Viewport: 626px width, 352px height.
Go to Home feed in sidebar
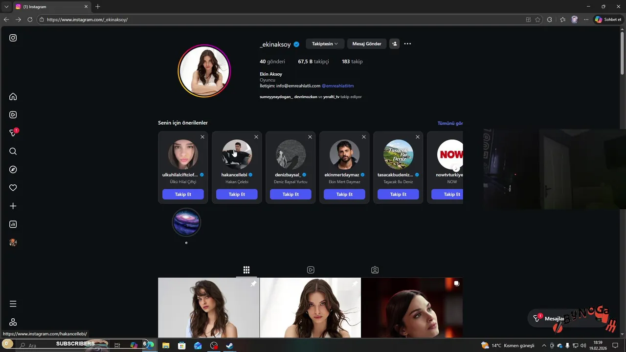tap(13, 96)
